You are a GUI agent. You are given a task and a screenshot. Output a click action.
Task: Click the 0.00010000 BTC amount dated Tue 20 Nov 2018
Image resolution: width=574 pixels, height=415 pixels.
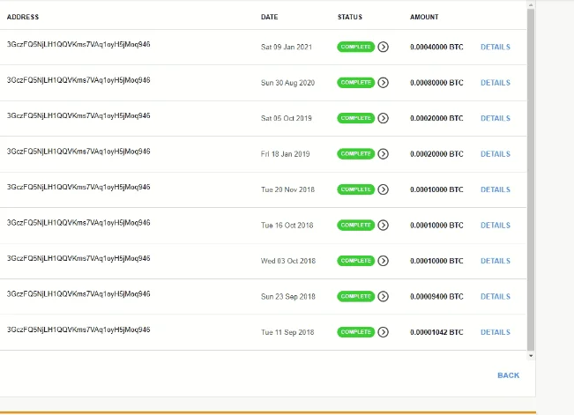click(x=436, y=189)
